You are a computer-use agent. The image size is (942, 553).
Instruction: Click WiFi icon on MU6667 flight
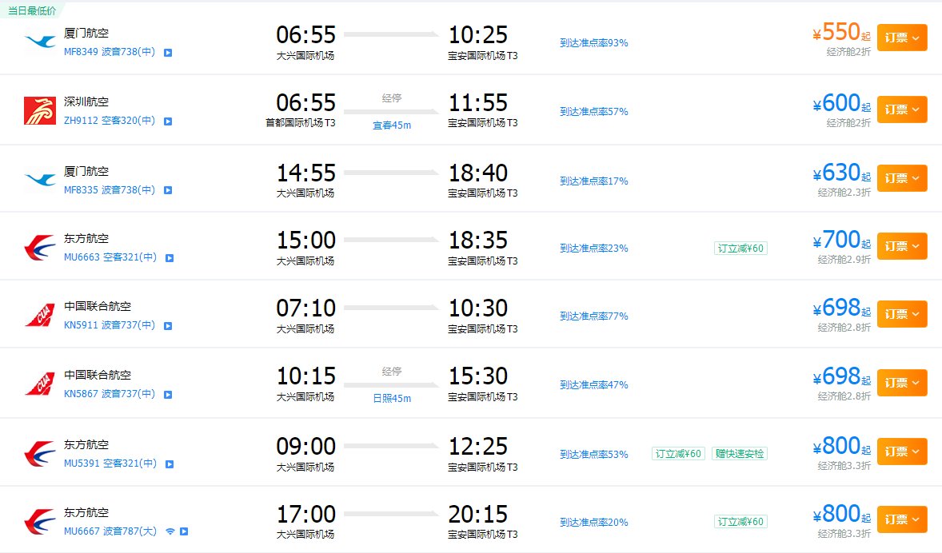pos(170,531)
